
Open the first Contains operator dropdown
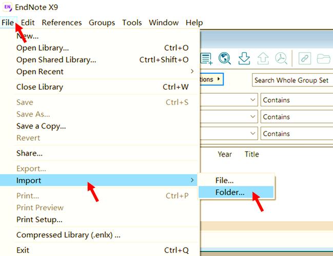tap(297, 100)
